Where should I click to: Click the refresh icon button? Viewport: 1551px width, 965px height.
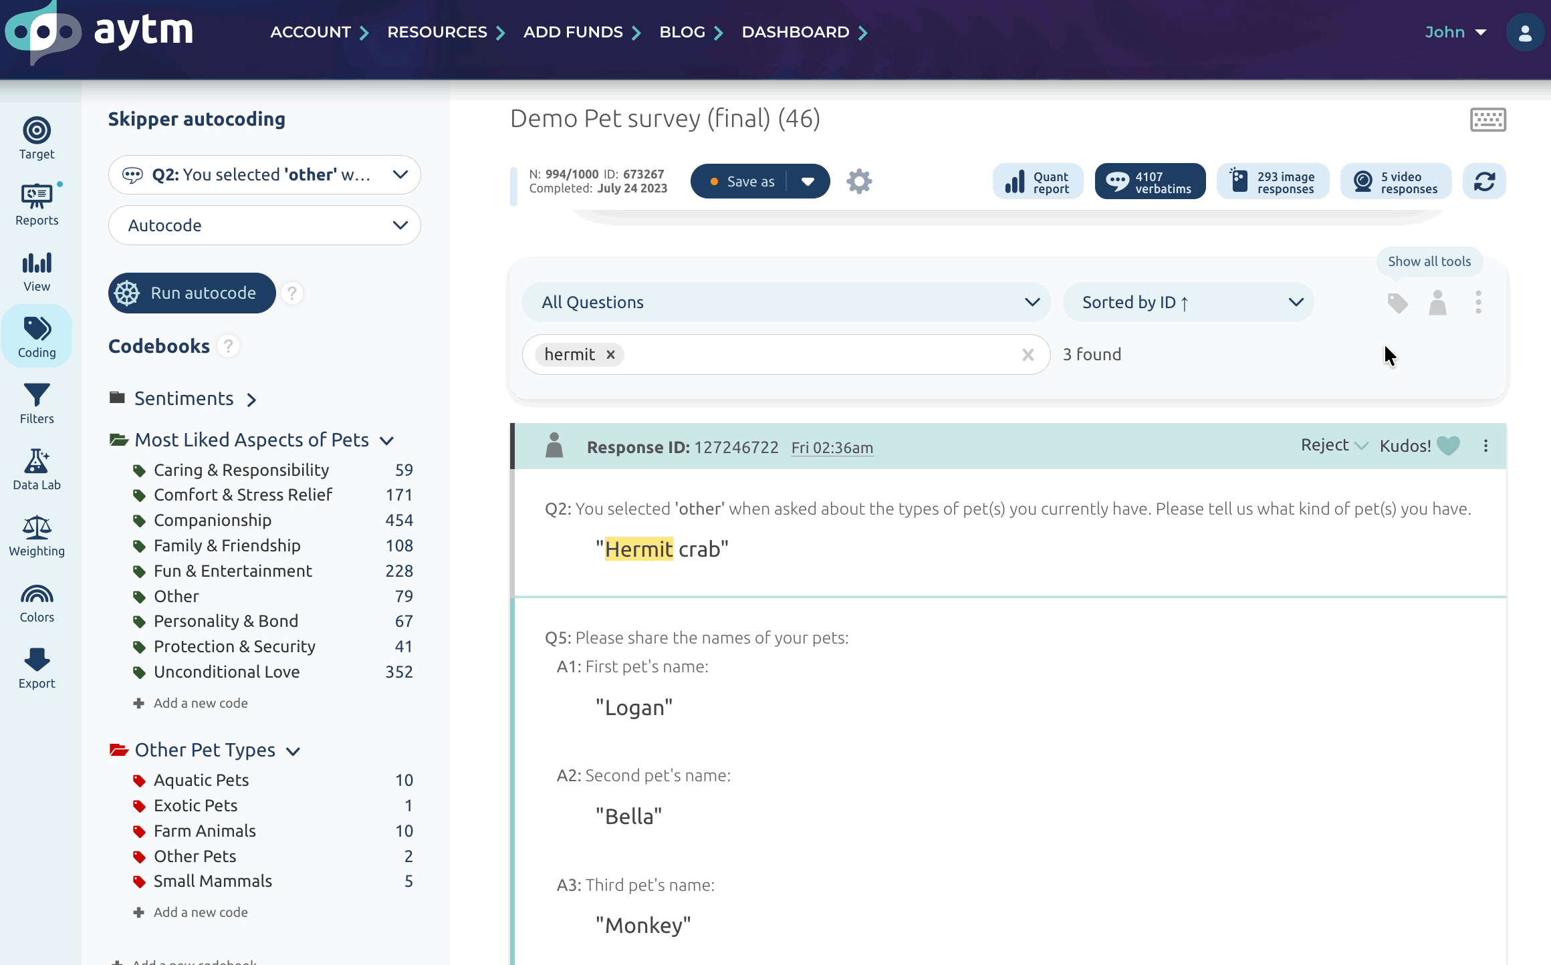(x=1484, y=181)
